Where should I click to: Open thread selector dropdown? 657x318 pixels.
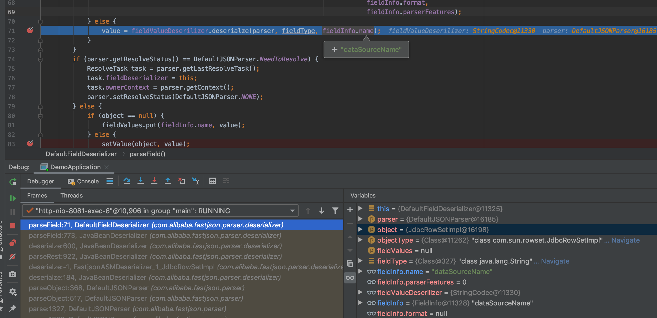(292, 211)
